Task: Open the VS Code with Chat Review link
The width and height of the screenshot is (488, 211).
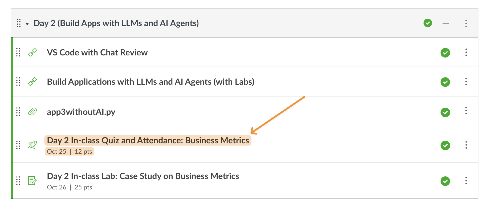Action: pyautogui.click(x=97, y=52)
